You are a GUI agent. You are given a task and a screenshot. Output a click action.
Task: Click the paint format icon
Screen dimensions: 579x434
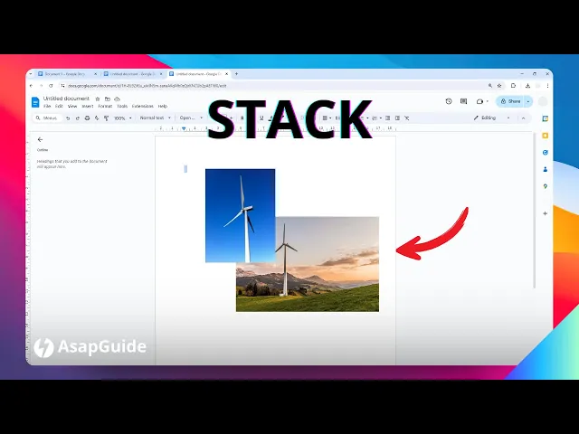click(107, 118)
